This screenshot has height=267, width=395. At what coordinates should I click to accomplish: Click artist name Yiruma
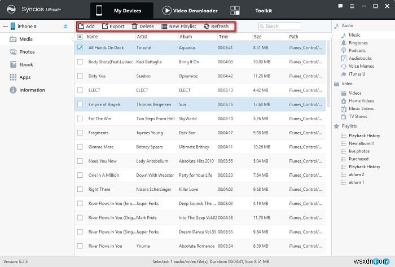pyautogui.click(x=143, y=246)
